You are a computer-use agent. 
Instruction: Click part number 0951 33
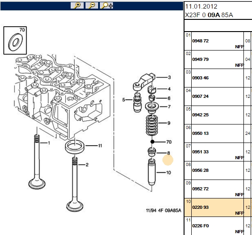[200, 152]
